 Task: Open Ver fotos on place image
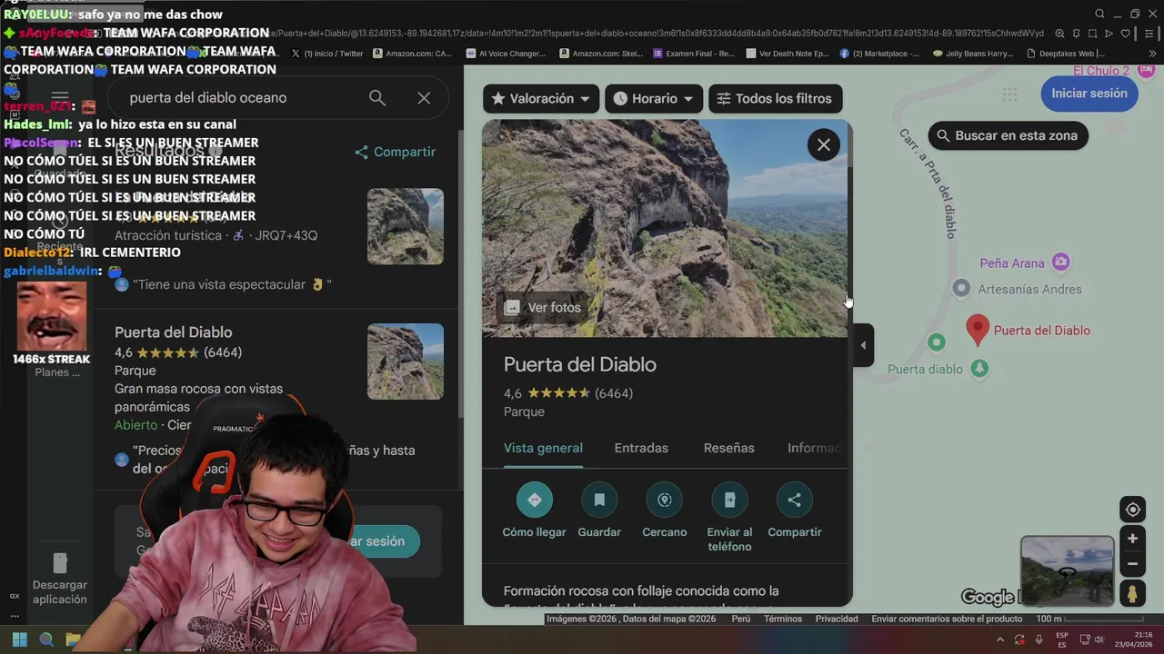pos(543,307)
